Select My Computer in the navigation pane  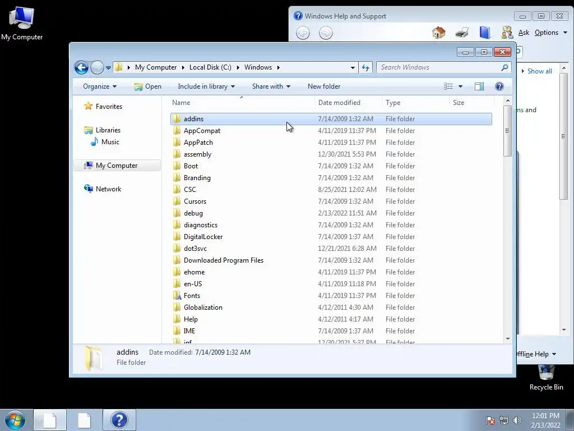(x=117, y=166)
